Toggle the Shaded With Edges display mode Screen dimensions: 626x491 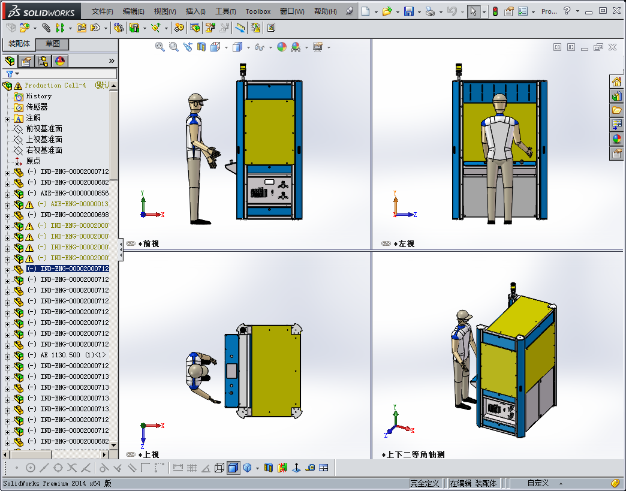tap(233, 468)
